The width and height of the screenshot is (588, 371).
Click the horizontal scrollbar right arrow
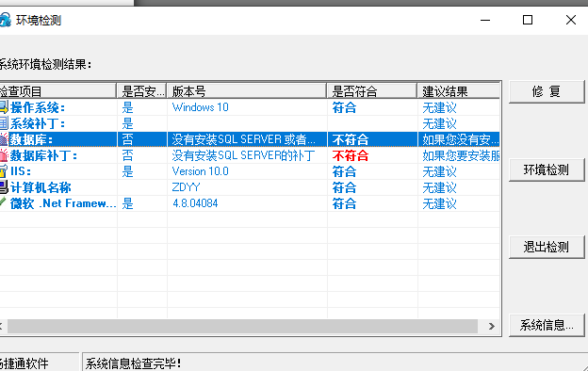click(x=492, y=327)
